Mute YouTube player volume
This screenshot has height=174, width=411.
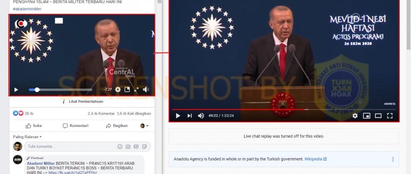[x=201, y=116]
